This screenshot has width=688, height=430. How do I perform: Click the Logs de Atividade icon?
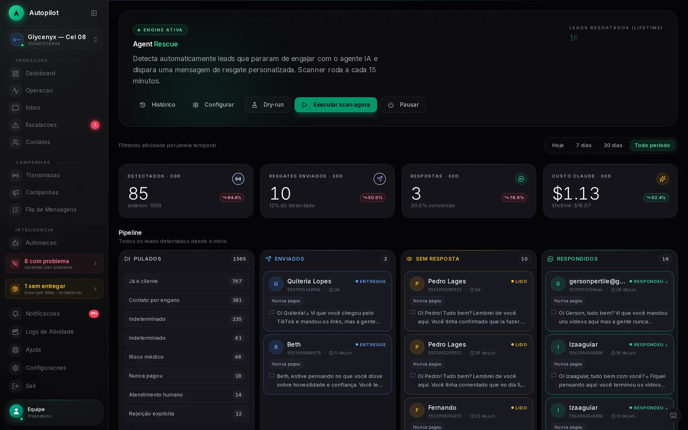click(x=15, y=332)
